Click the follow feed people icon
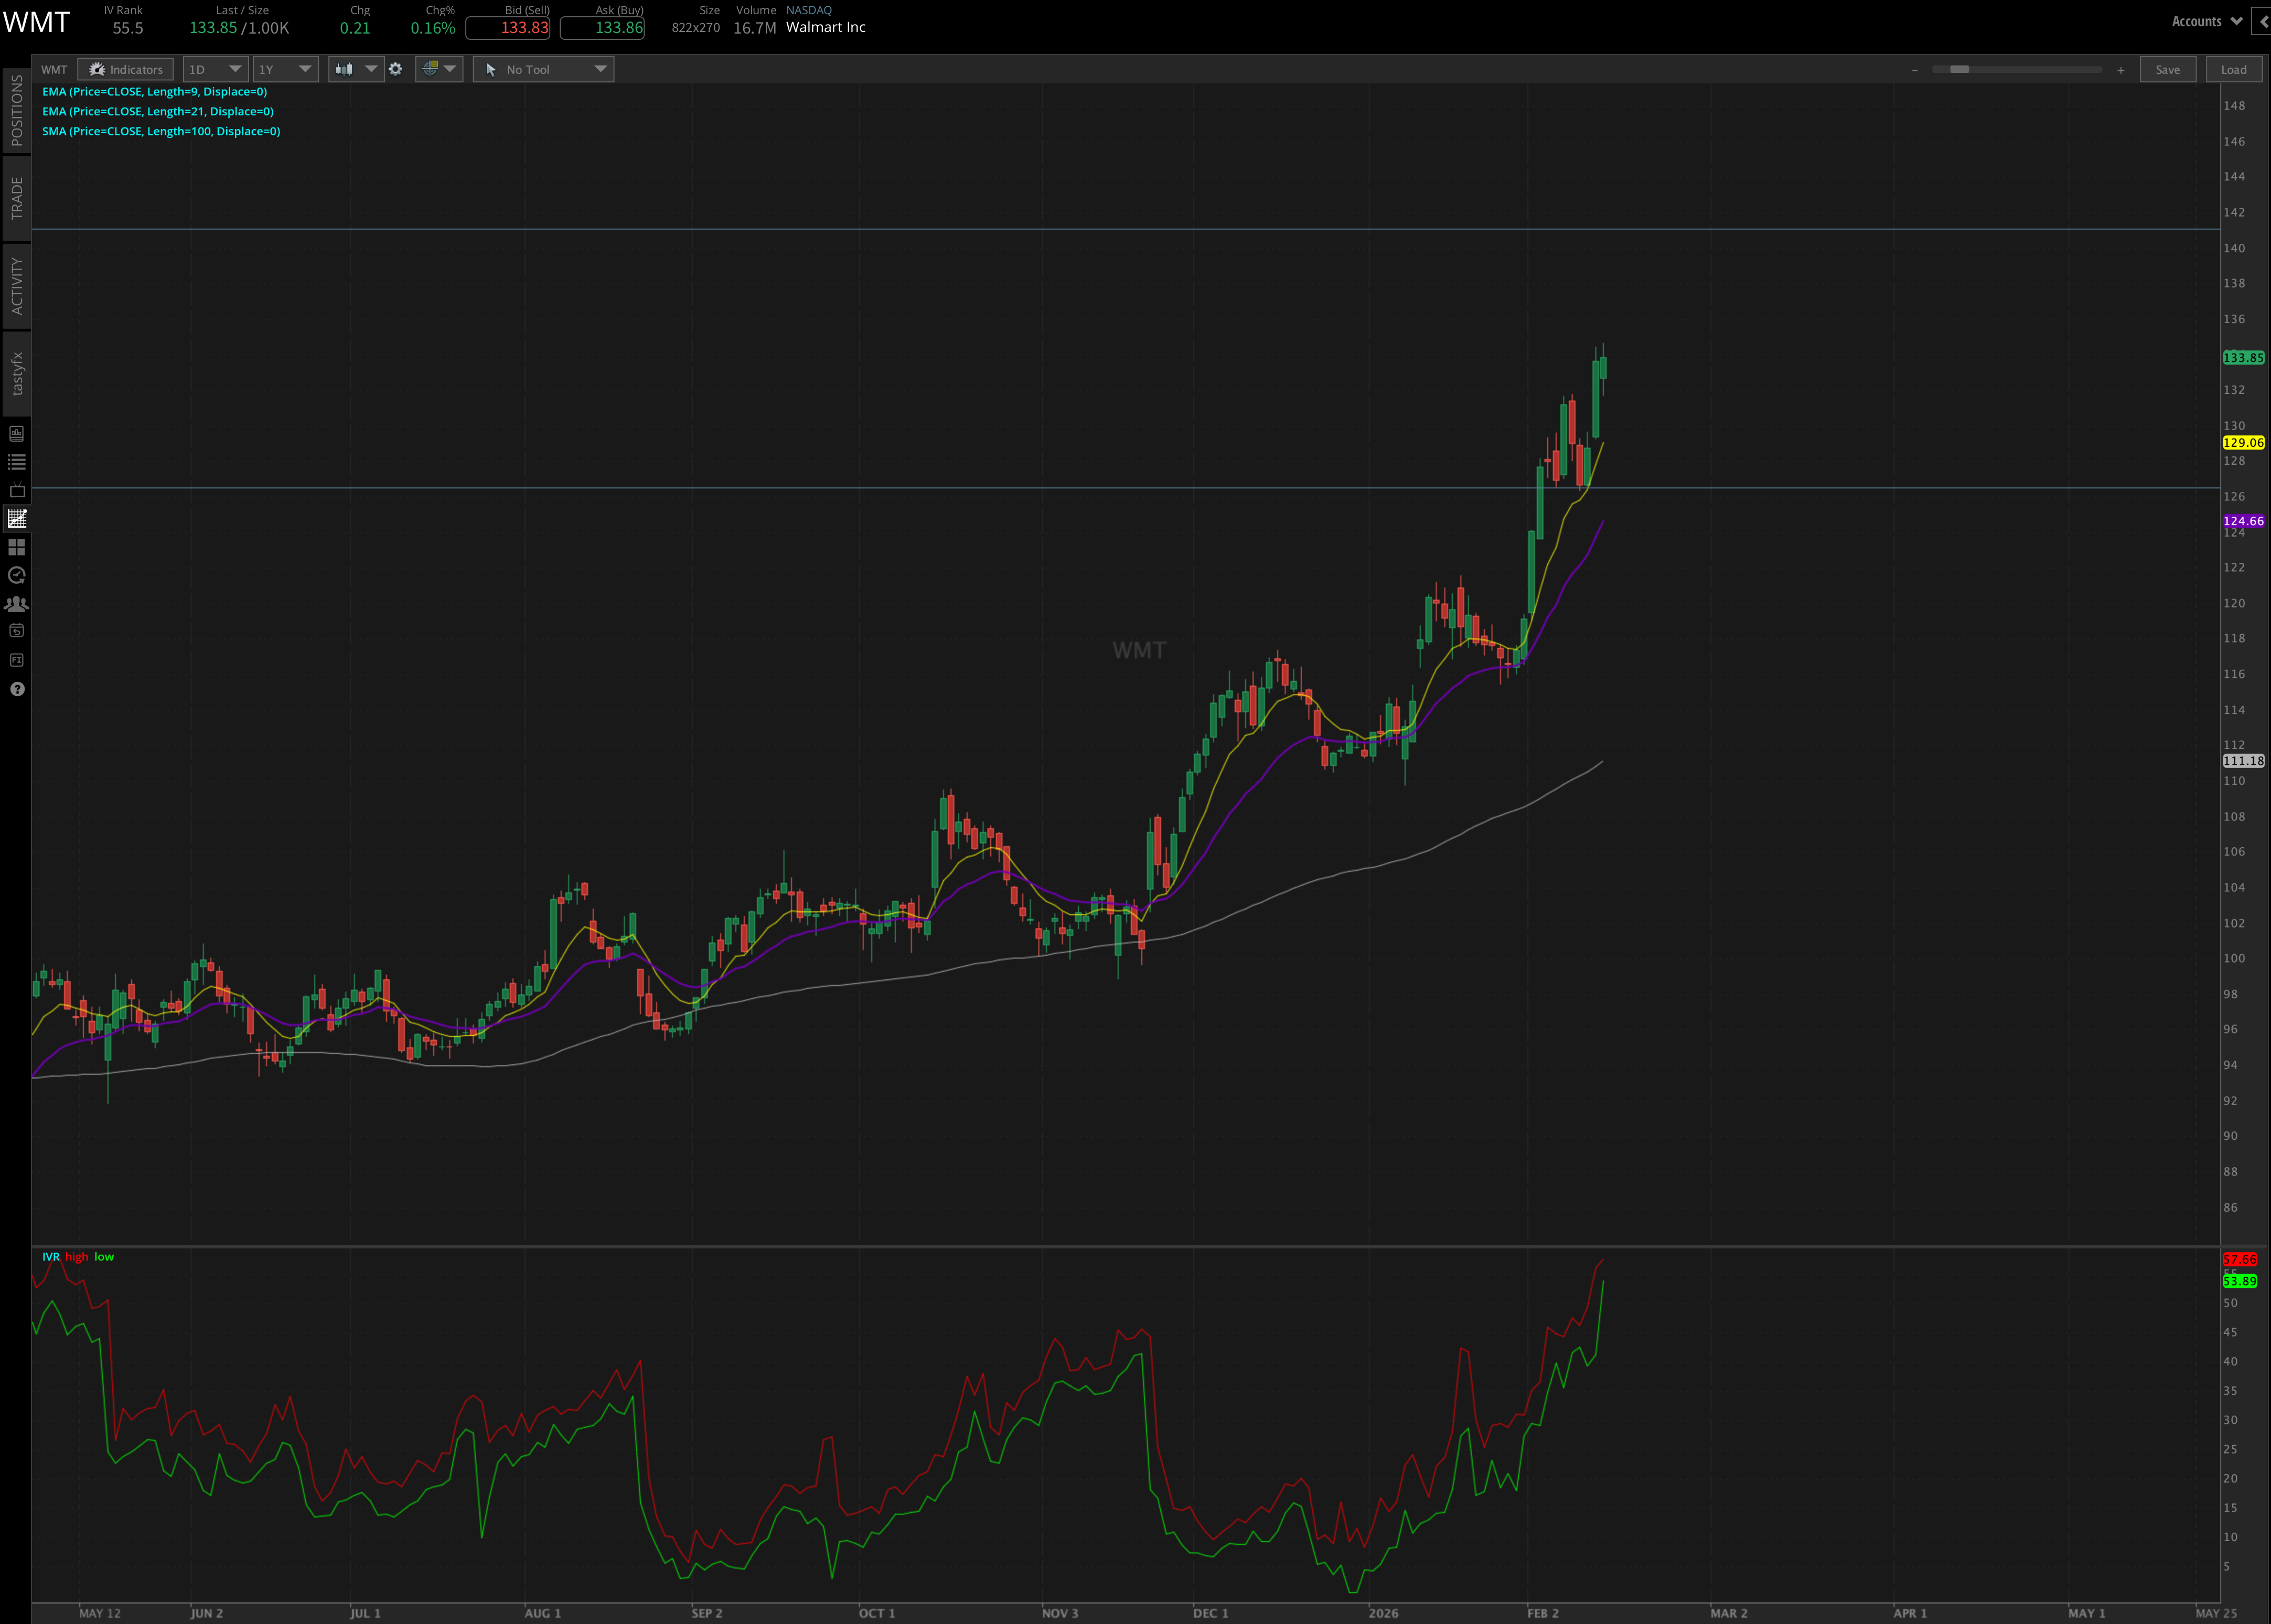The height and width of the screenshot is (1624, 2271). (x=16, y=604)
